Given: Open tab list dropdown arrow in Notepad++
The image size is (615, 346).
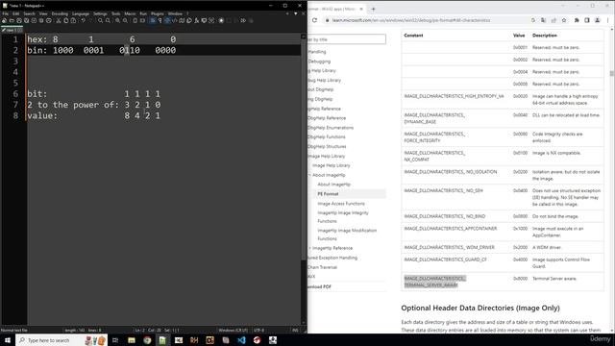Looking at the screenshot, I should 296,13.
